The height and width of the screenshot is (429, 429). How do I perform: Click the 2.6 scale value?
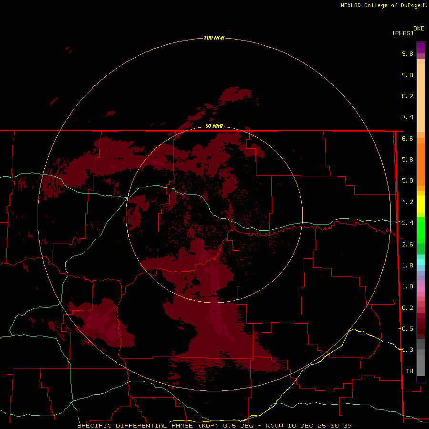point(408,245)
